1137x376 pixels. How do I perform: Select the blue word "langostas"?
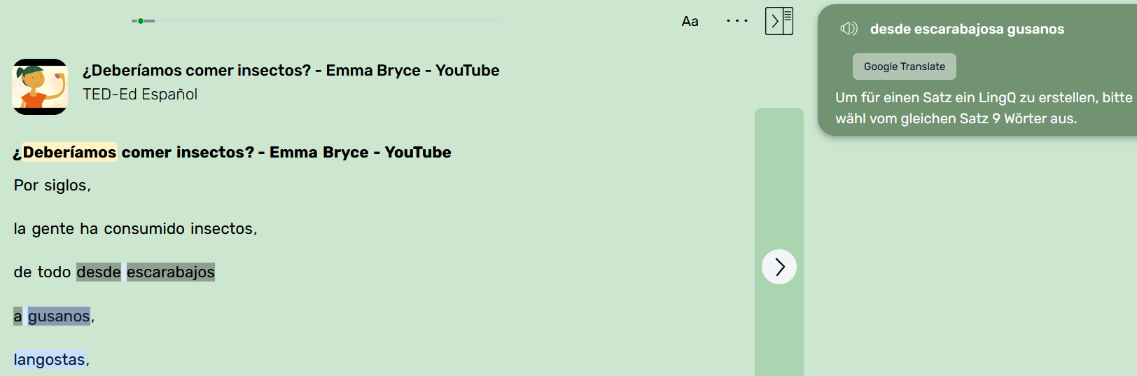[x=49, y=360]
